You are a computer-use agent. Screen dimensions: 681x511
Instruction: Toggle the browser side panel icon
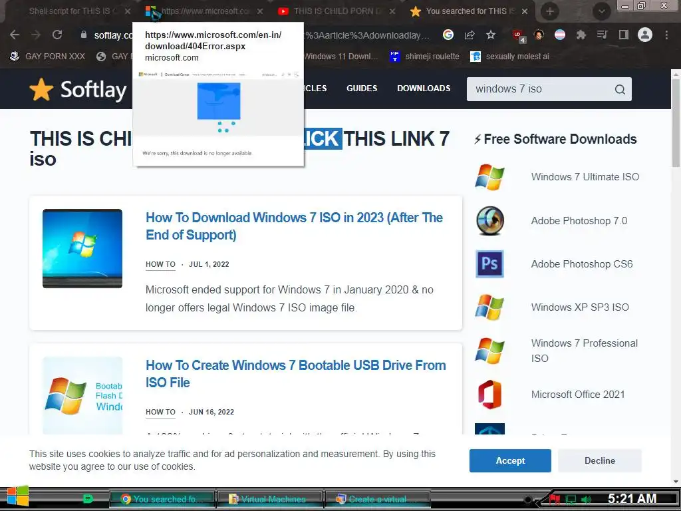tap(624, 35)
